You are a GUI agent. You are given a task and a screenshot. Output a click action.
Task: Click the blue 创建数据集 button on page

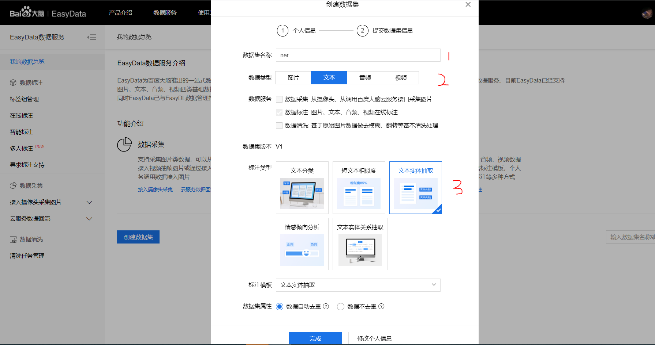[138, 237]
